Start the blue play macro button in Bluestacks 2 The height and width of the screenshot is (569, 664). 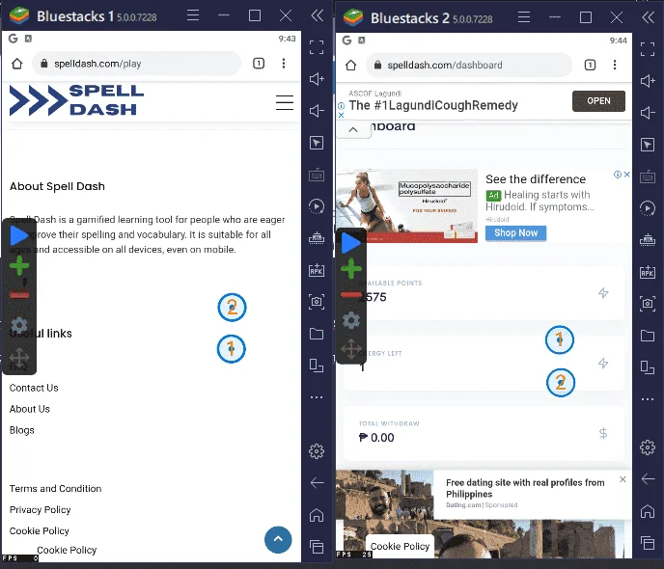point(350,243)
